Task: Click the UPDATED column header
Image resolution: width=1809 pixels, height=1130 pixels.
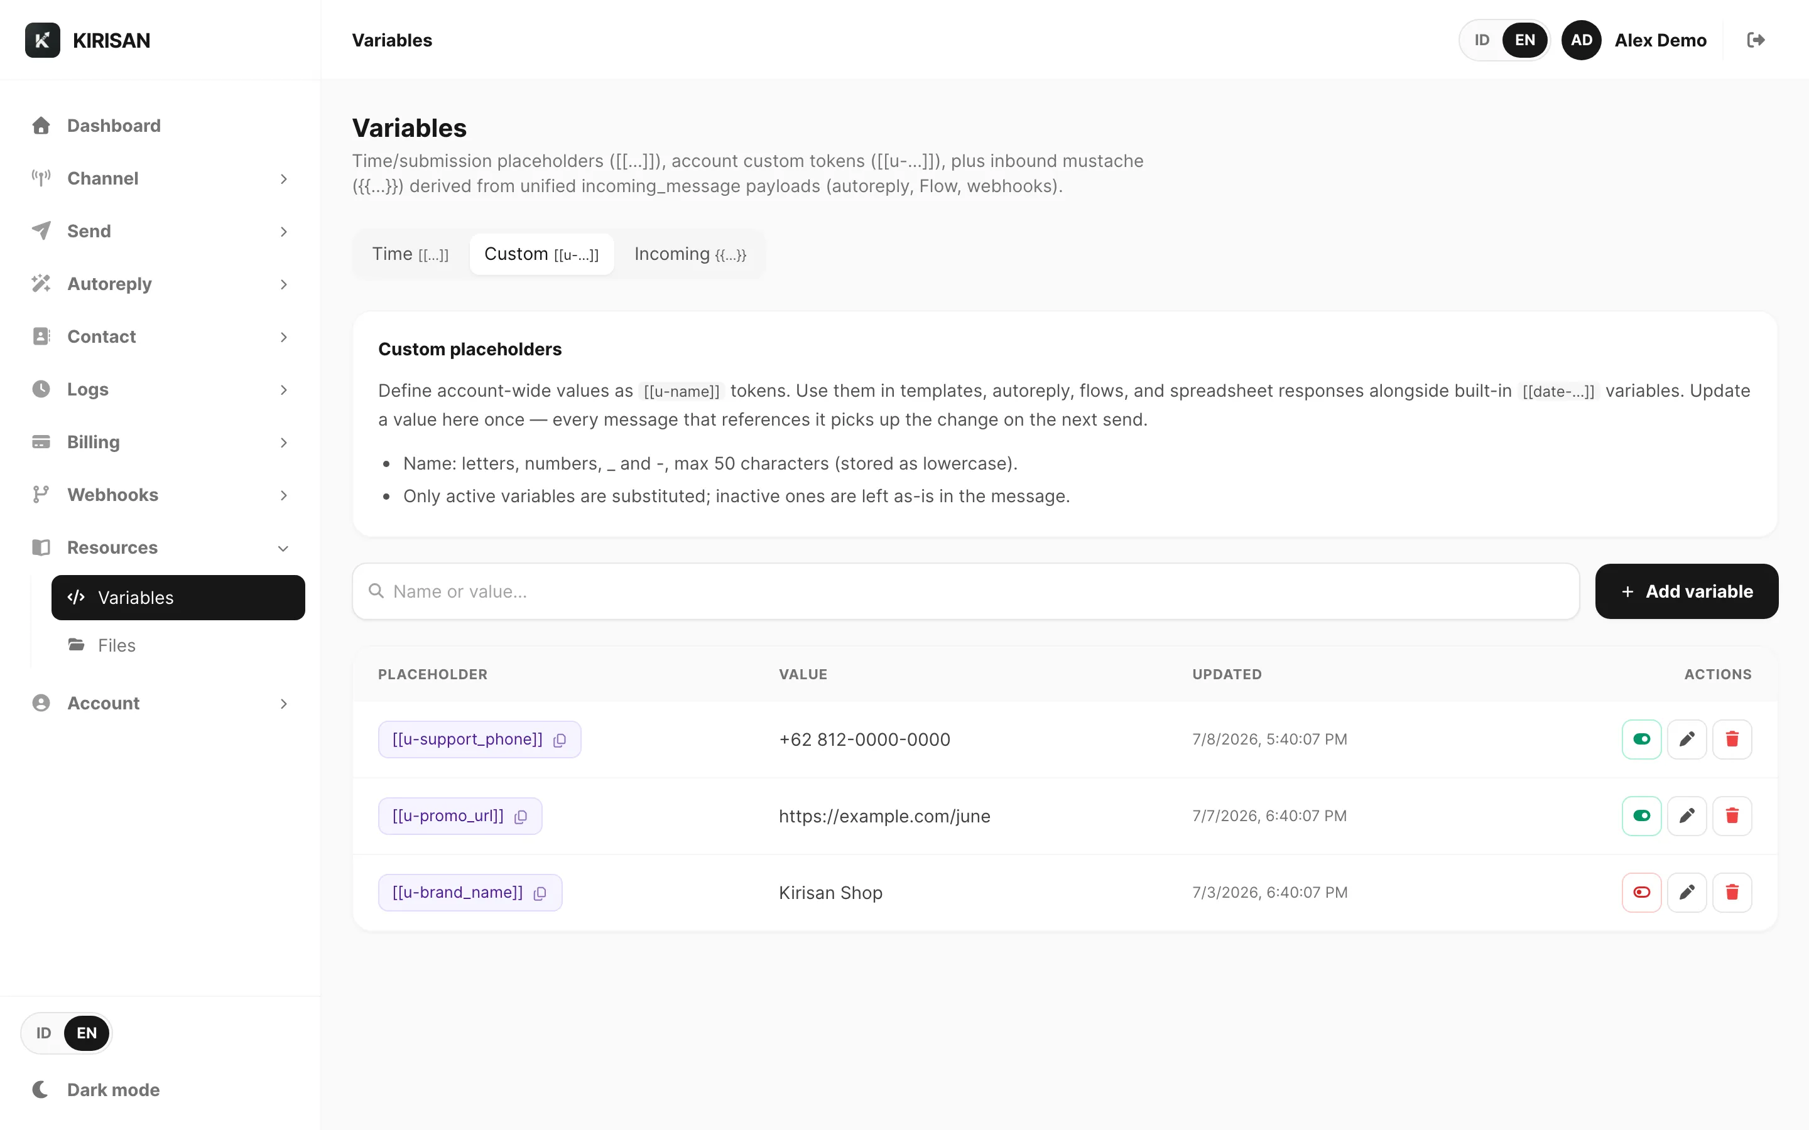Action: (1227, 674)
